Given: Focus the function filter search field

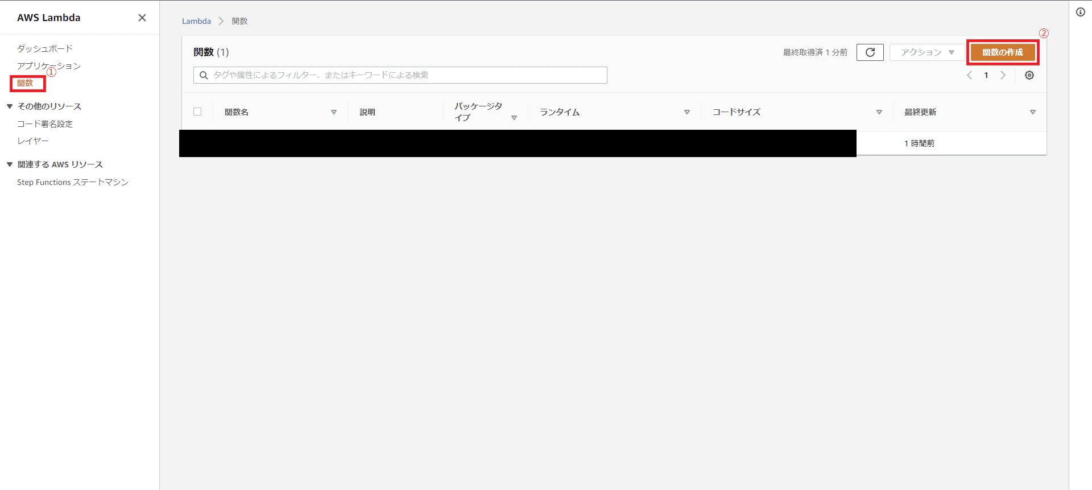Looking at the screenshot, I should click(400, 75).
